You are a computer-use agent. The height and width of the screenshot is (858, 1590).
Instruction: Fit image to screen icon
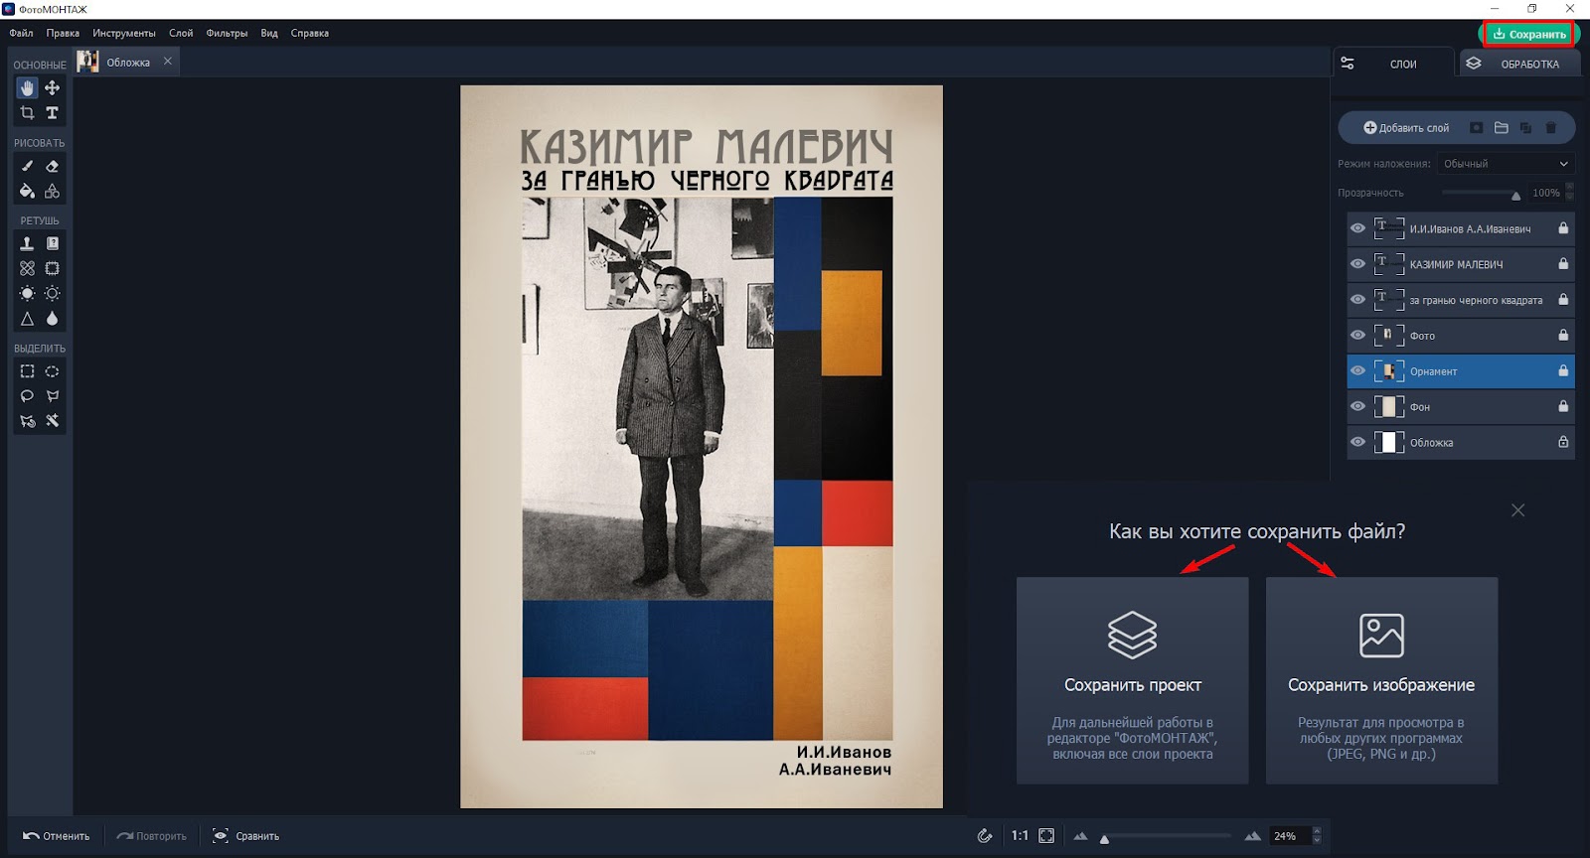[x=1046, y=836]
